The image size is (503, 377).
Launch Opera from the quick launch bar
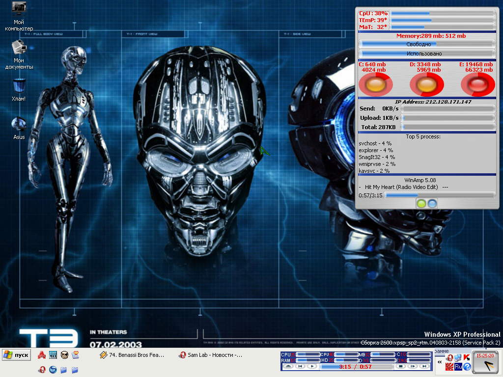42,370
